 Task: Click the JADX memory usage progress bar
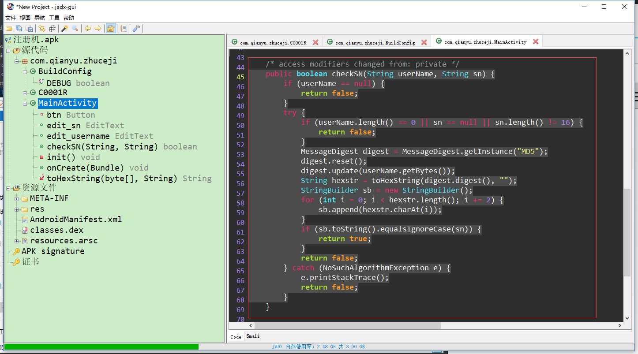(x=318, y=347)
